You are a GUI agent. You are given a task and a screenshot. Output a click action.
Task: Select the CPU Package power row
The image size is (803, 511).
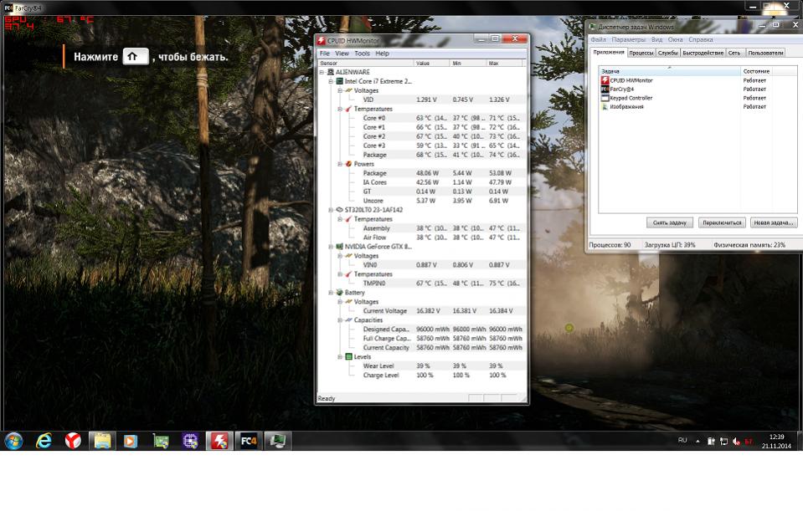pos(422,173)
